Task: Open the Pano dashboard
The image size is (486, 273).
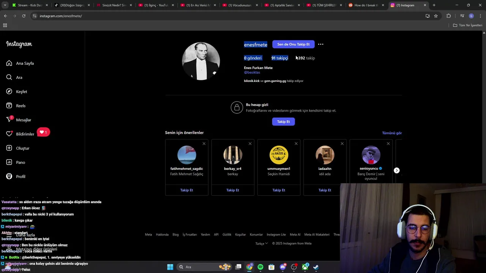Action: click(16, 162)
